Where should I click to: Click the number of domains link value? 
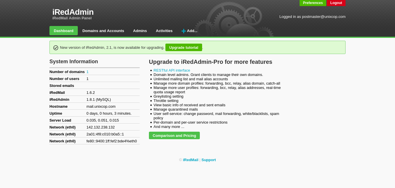[x=87, y=72]
